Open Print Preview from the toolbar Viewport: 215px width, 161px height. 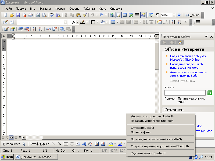(44, 15)
